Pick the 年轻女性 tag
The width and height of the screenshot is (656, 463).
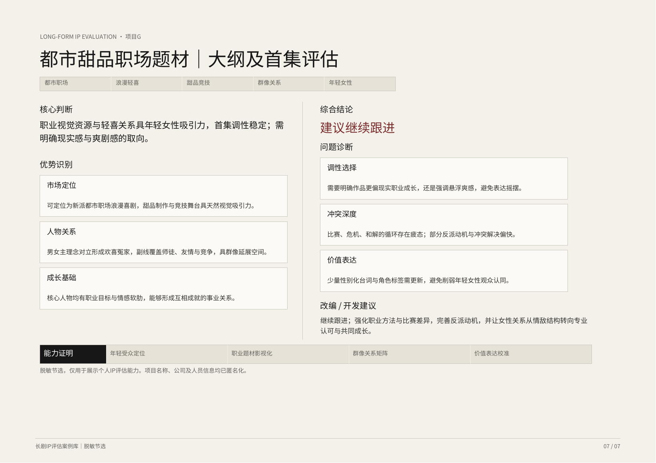click(360, 84)
